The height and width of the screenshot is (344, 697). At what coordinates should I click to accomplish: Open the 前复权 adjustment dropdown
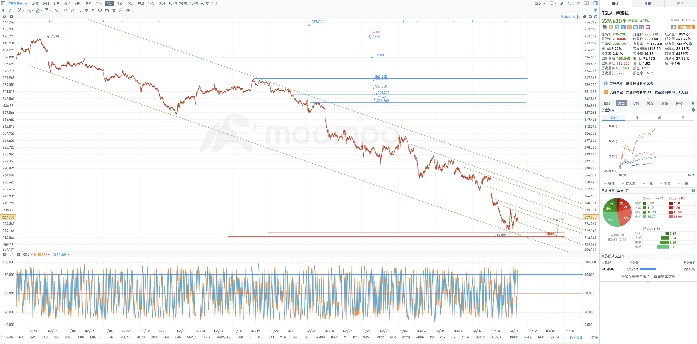568,17
